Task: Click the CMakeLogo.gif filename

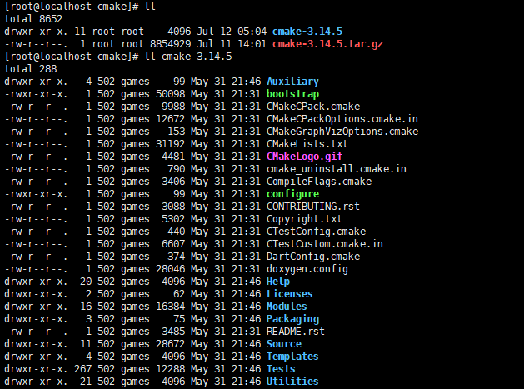Action: click(304, 157)
